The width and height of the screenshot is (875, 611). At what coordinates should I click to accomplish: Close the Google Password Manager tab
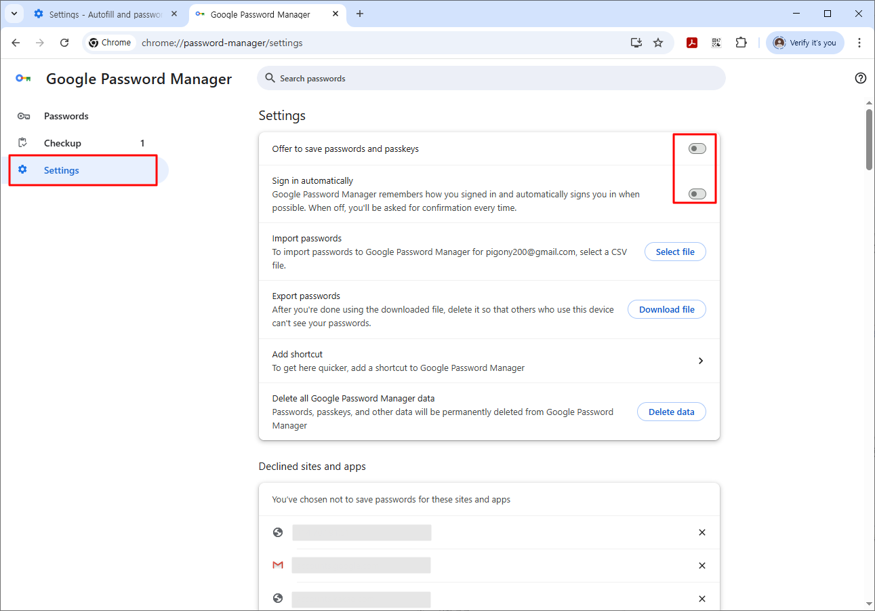(x=335, y=14)
